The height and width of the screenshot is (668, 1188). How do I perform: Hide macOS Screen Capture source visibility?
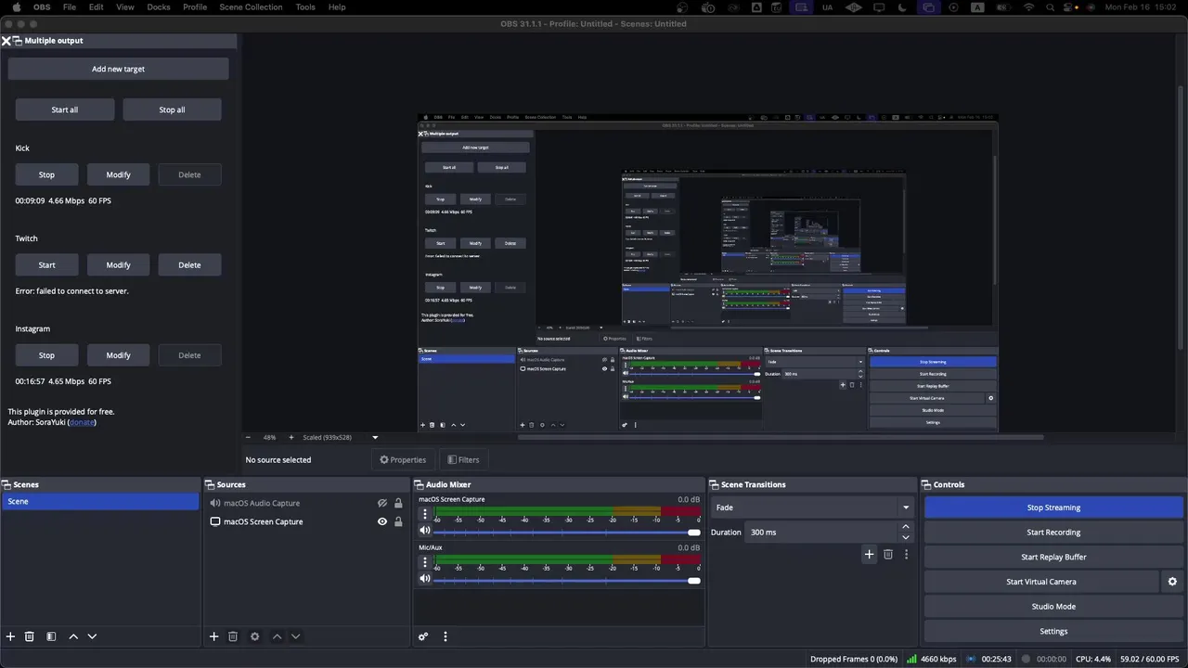coord(381,521)
